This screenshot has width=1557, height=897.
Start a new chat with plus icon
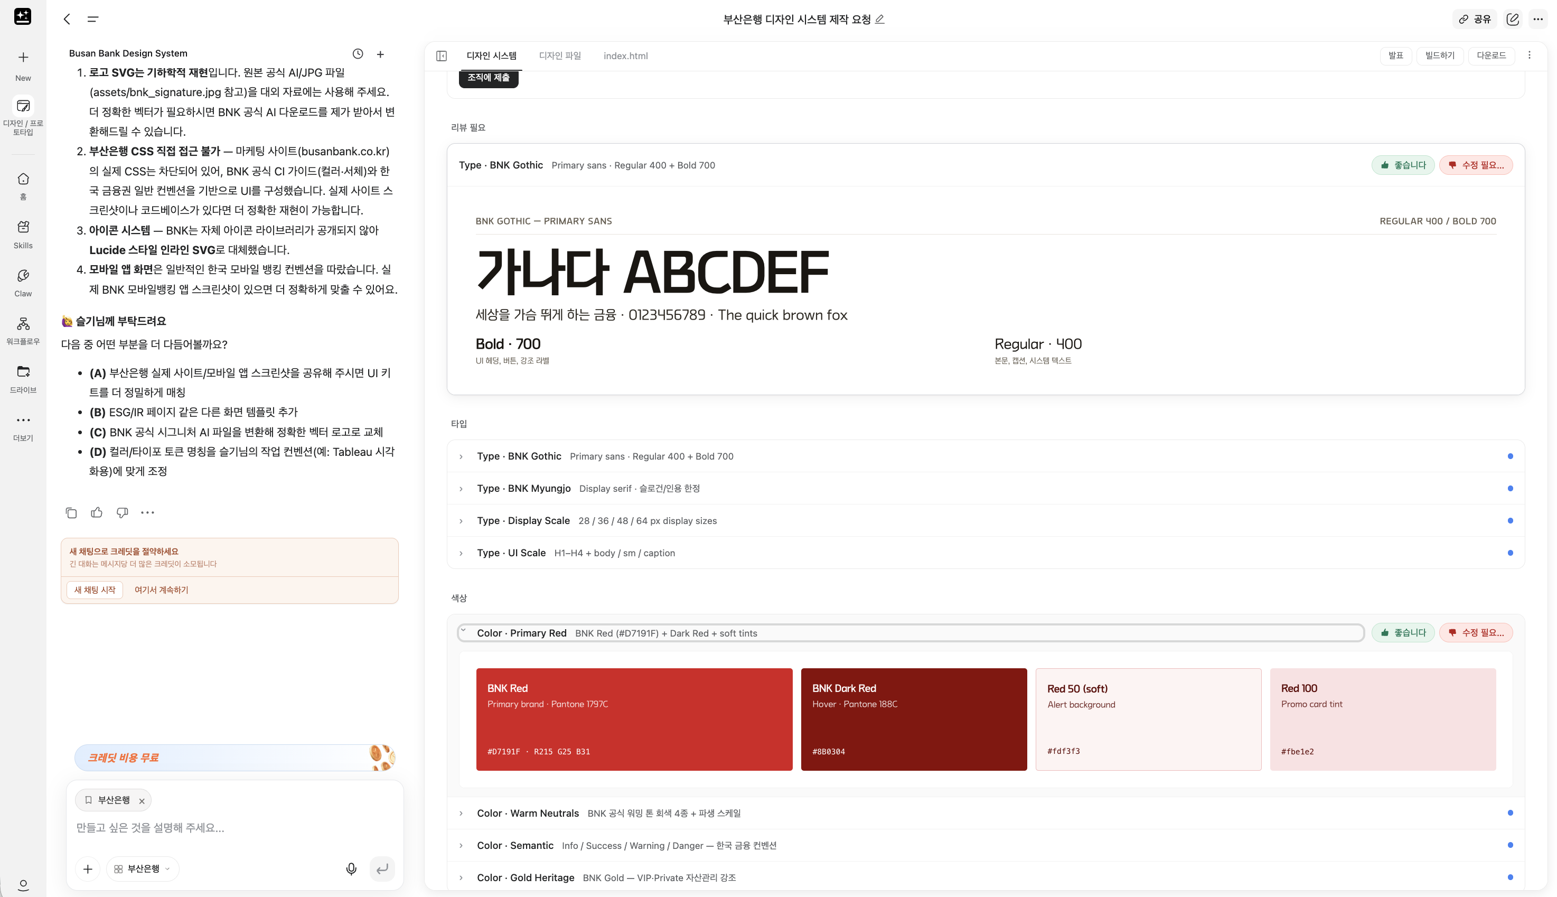(x=381, y=54)
